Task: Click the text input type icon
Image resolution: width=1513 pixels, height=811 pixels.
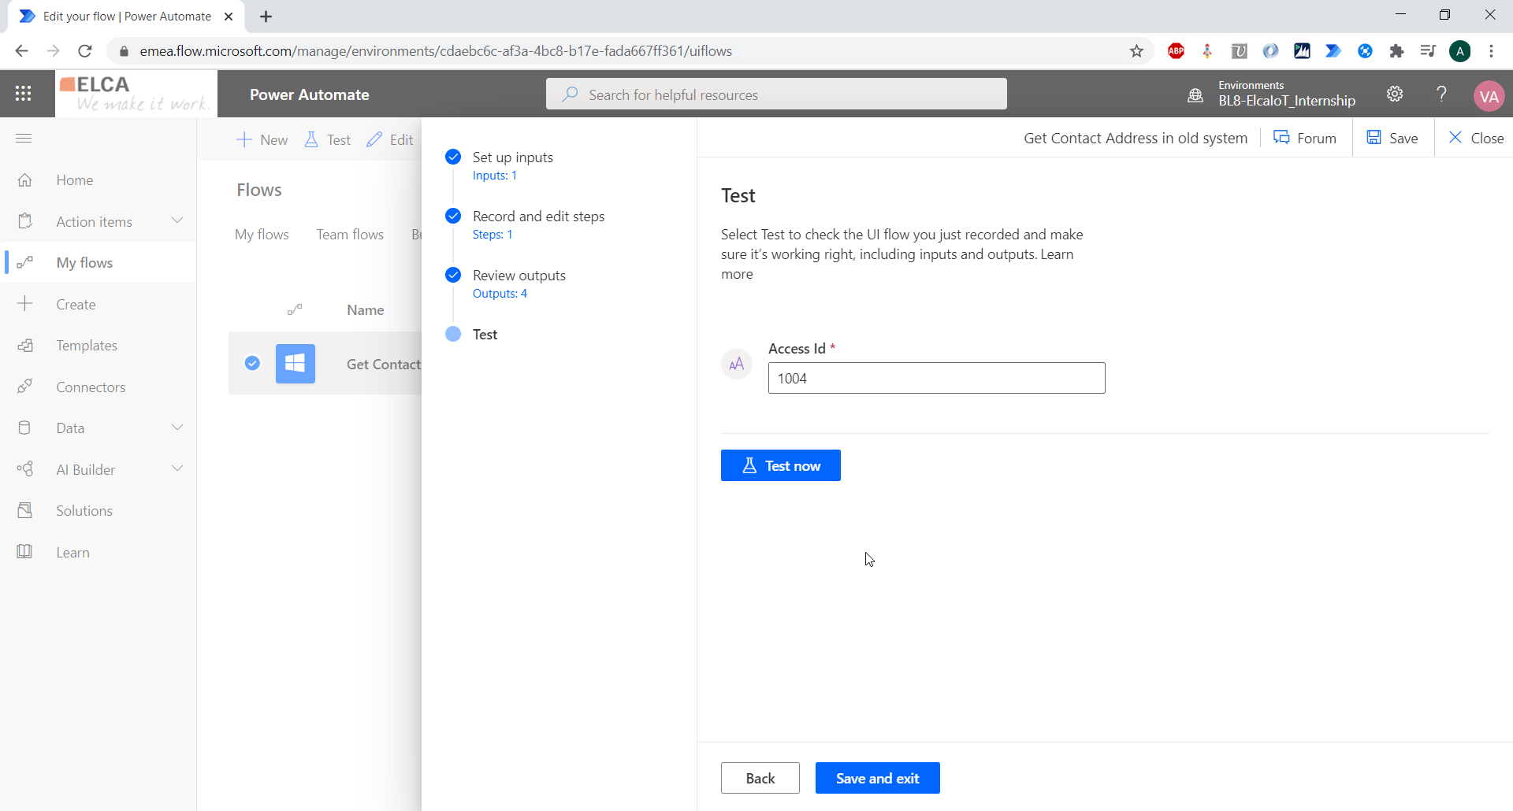Action: tap(737, 364)
